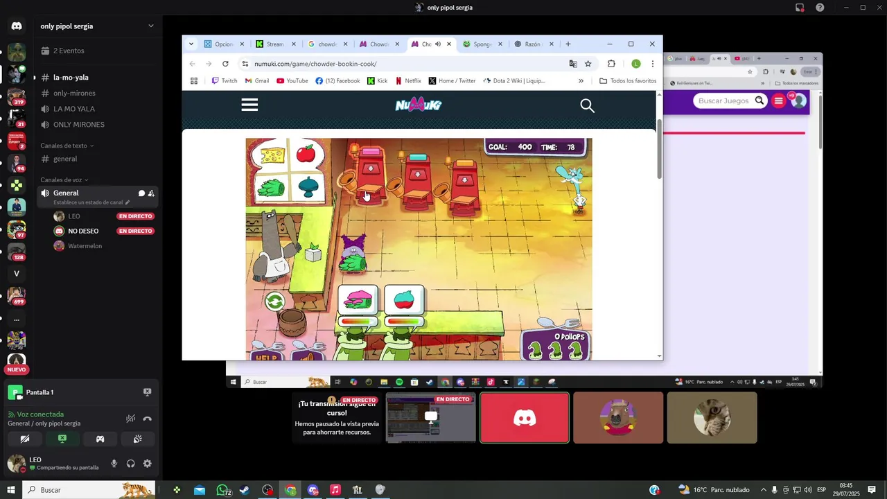Click the green refresh button in the game

274,301
